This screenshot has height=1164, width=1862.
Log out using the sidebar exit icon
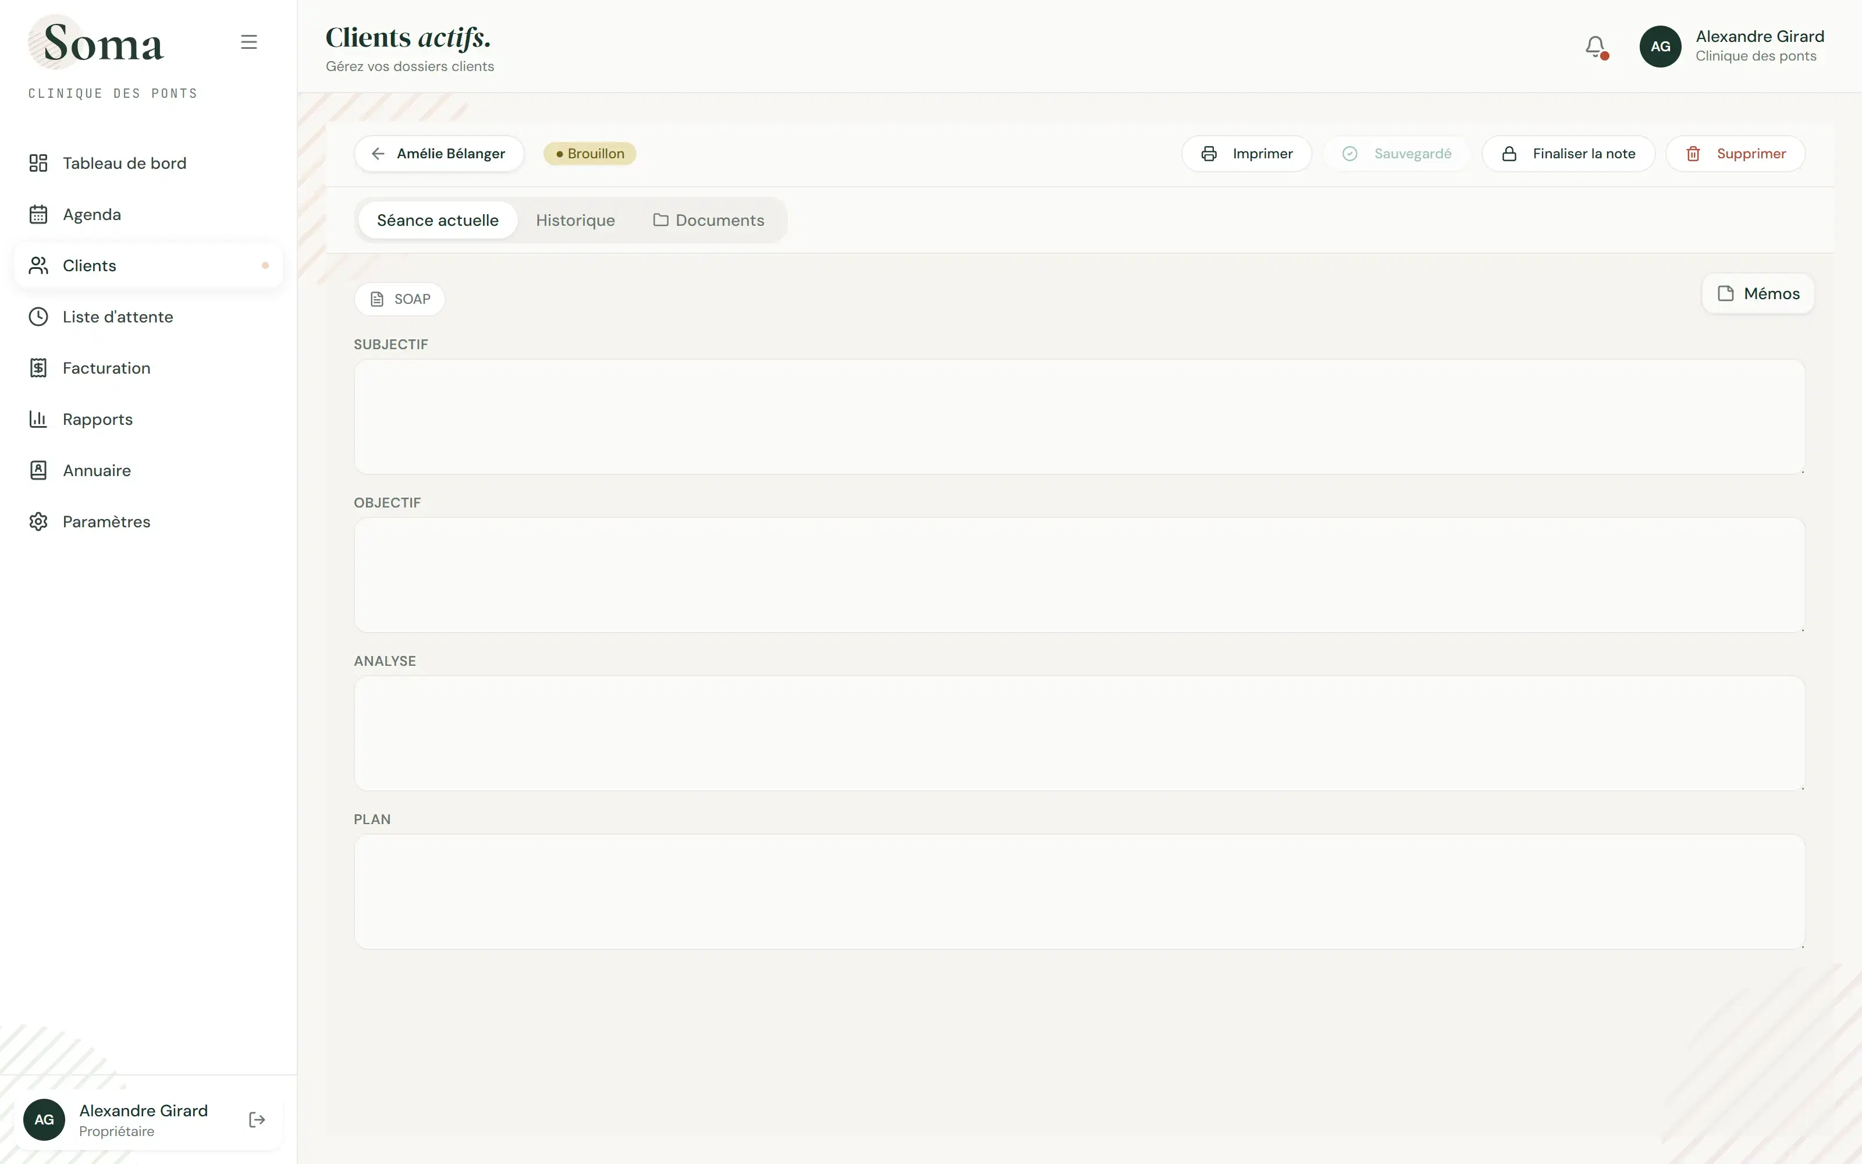pyautogui.click(x=257, y=1120)
